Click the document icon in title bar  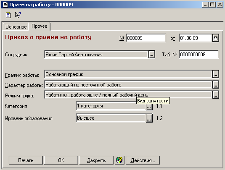[5, 5]
